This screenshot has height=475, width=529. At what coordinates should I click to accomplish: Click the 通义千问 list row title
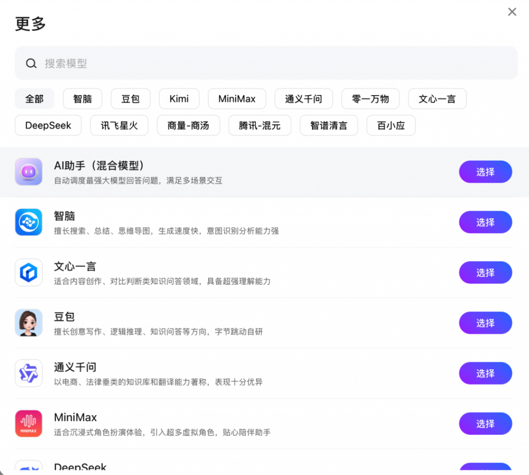(x=75, y=366)
